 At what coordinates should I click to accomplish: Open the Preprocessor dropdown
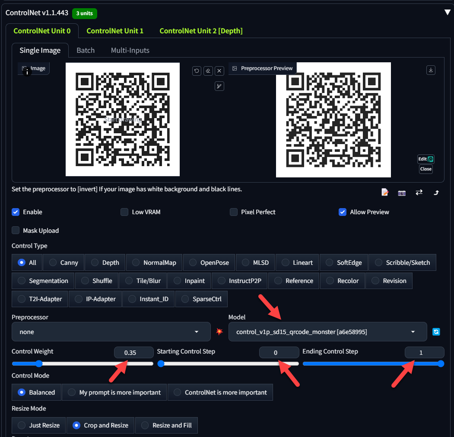click(x=111, y=331)
